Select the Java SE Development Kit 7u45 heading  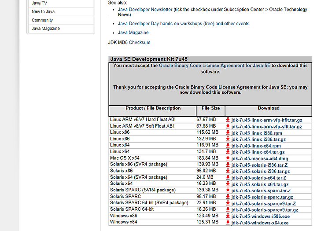click(x=149, y=59)
